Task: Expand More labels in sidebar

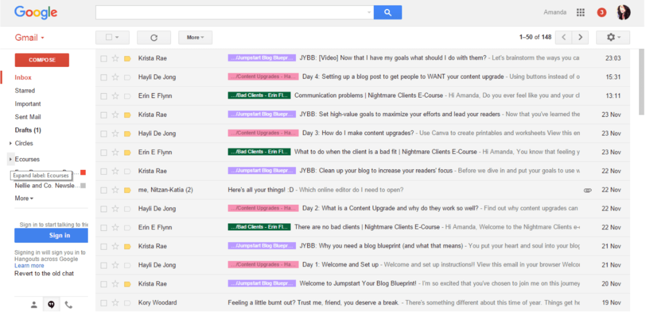Action: click(24, 198)
